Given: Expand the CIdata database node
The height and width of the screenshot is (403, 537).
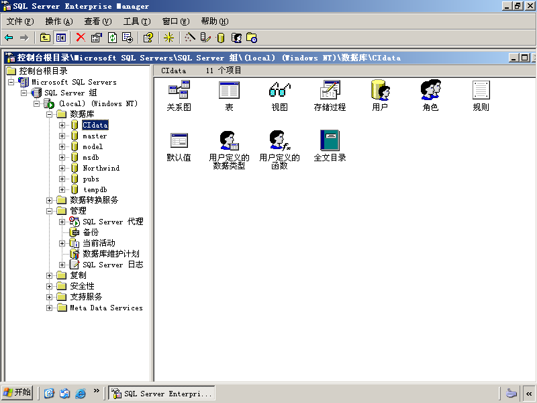Looking at the screenshot, I should click(62, 125).
